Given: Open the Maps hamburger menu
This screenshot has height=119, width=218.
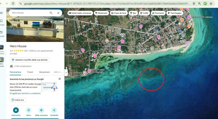Looking at the screenshot, I should click(x=1, y=13).
